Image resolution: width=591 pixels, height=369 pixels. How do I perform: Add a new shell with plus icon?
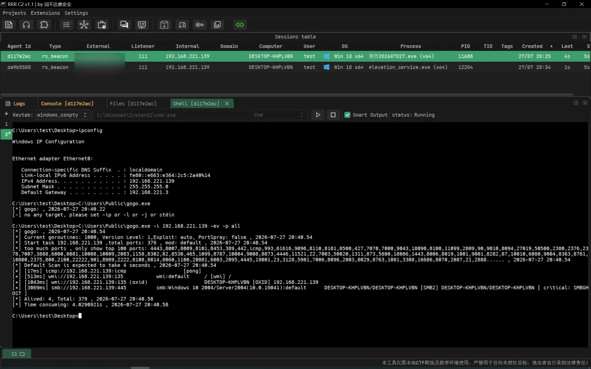tap(6, 114)
